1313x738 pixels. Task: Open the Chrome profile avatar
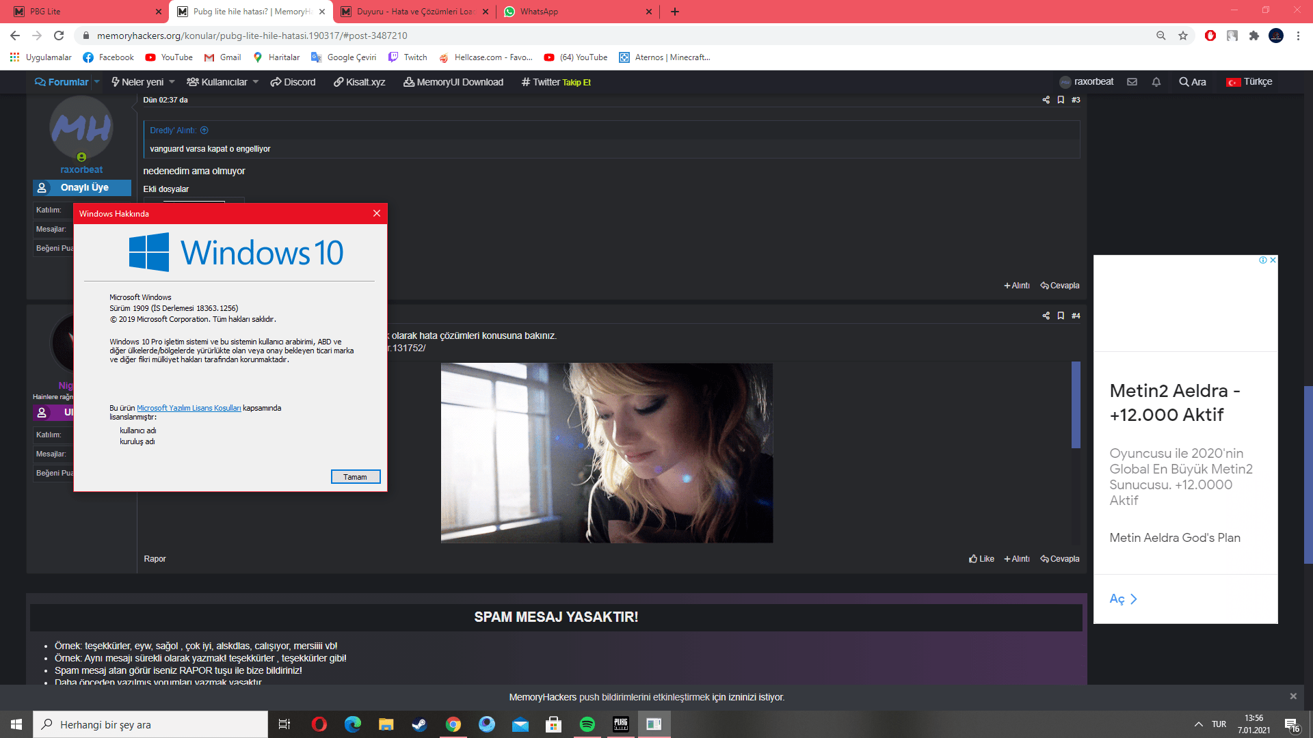pyautogui.click(x=1276, y=36)
